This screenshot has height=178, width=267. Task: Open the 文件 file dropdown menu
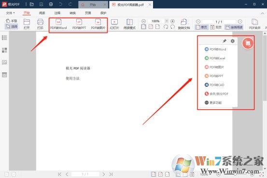[x=11, y=13]
